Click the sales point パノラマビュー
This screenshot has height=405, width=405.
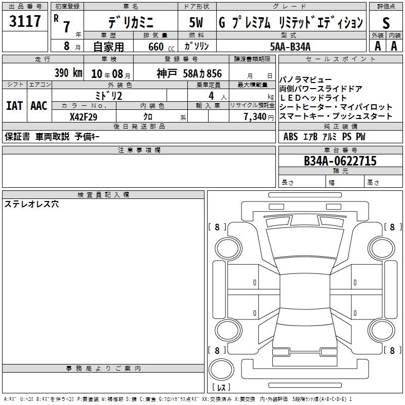306,80
